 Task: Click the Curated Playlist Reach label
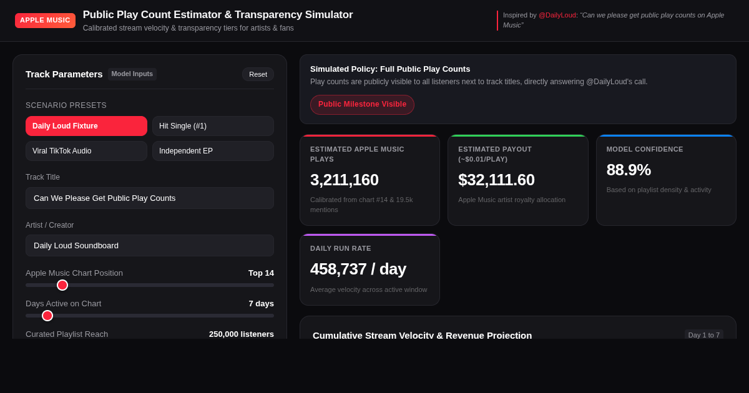coord(67,334)
